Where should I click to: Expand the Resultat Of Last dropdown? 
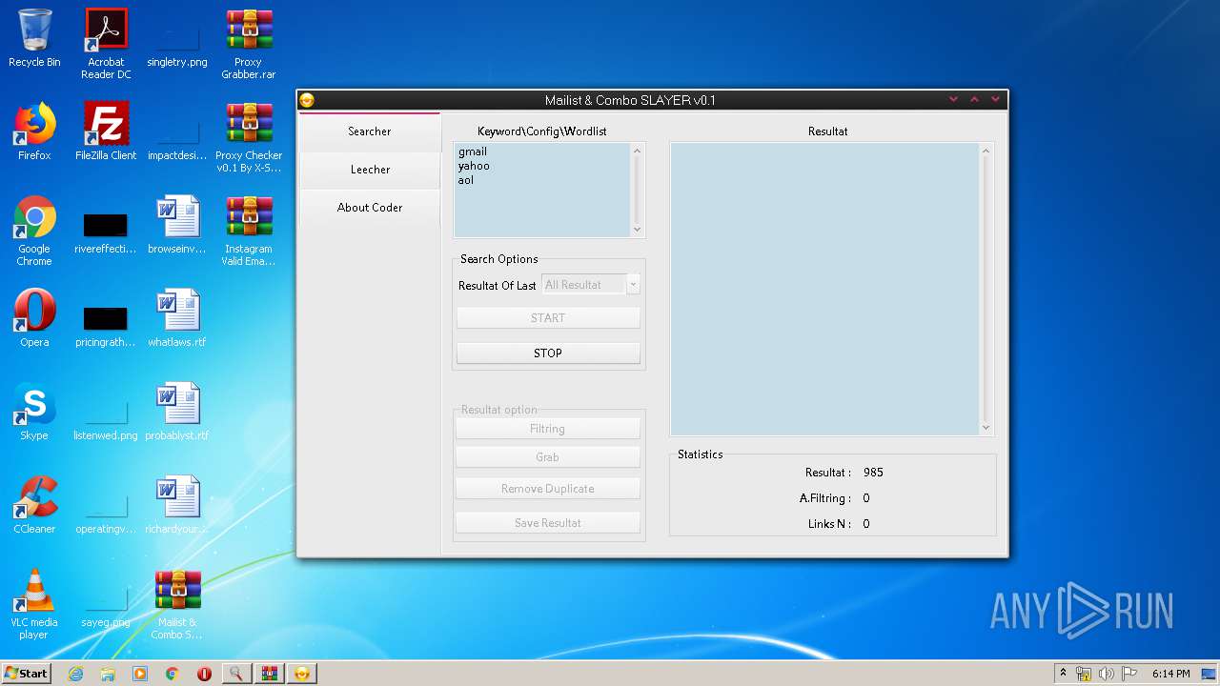633,285
